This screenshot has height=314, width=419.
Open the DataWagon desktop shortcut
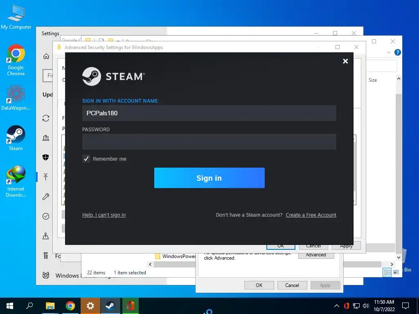coord(16,97)
